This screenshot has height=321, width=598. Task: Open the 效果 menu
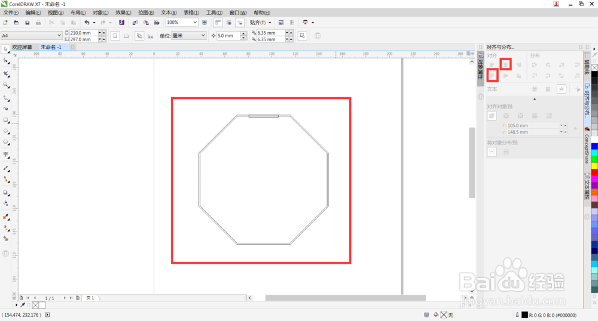[123, 13]
